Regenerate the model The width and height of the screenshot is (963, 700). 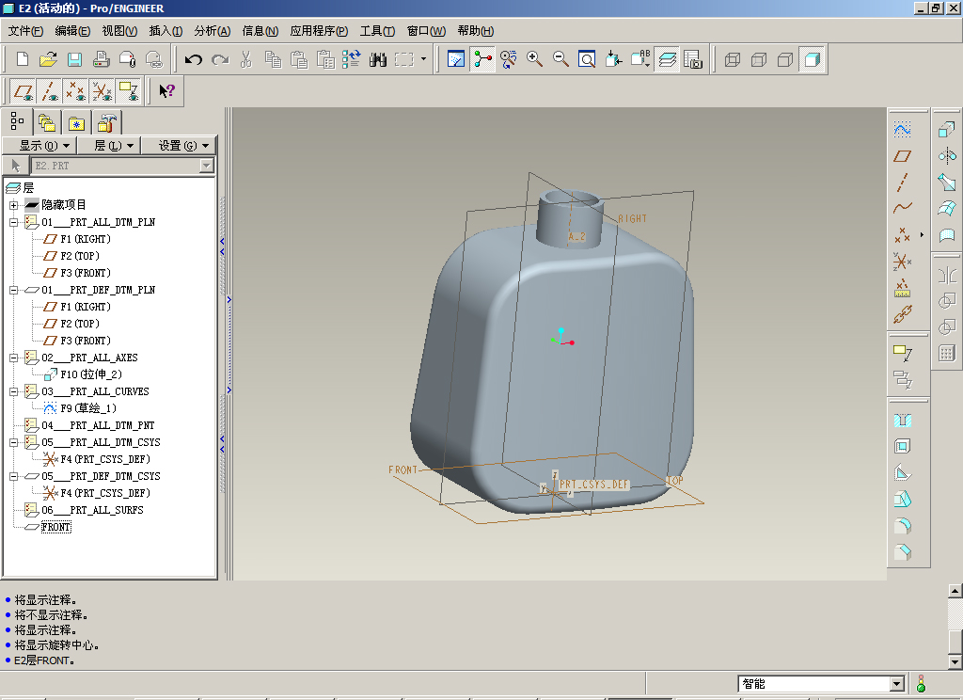pos(352,59)
